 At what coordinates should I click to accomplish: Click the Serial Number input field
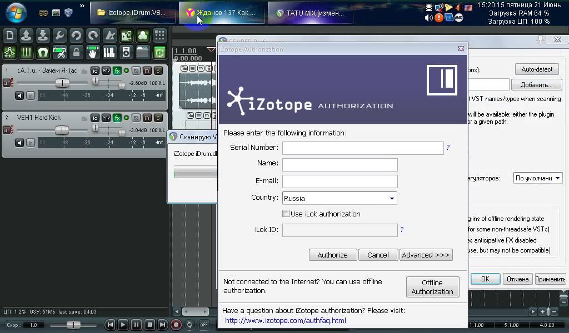pos(363,148)
